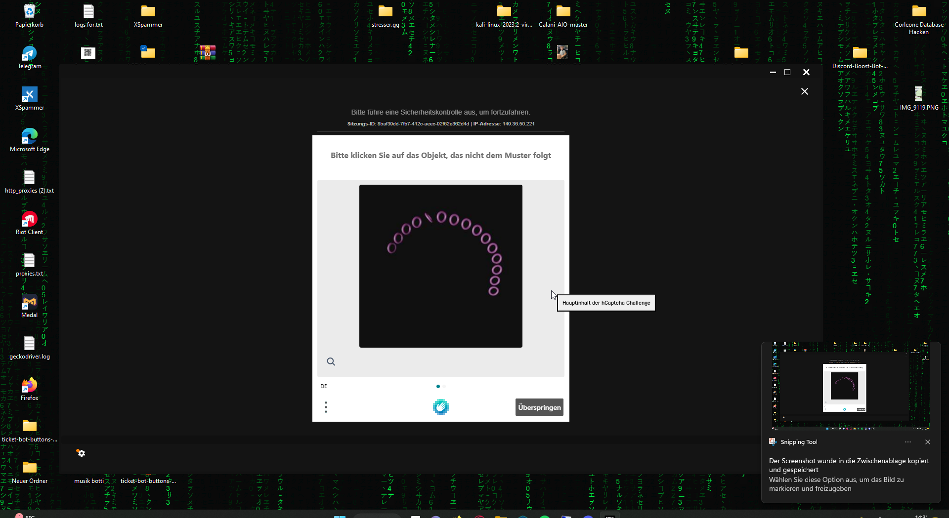949x518 pixels.
Task: Launch Firefox from the desktop
Action: [x=29, y=386]
